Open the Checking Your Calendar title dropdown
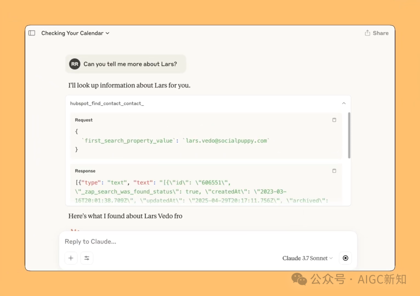Viewport: 420px width, 296px height. [x=75, y=33]
